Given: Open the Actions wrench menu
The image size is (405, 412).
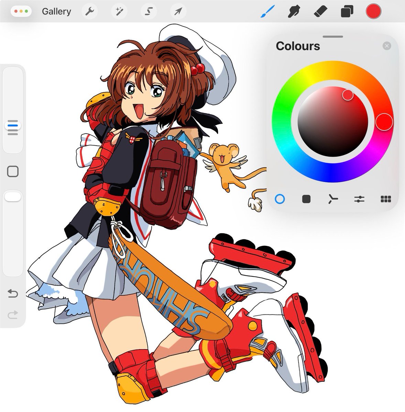Looking at the screenshot, I should coord(89,11).
